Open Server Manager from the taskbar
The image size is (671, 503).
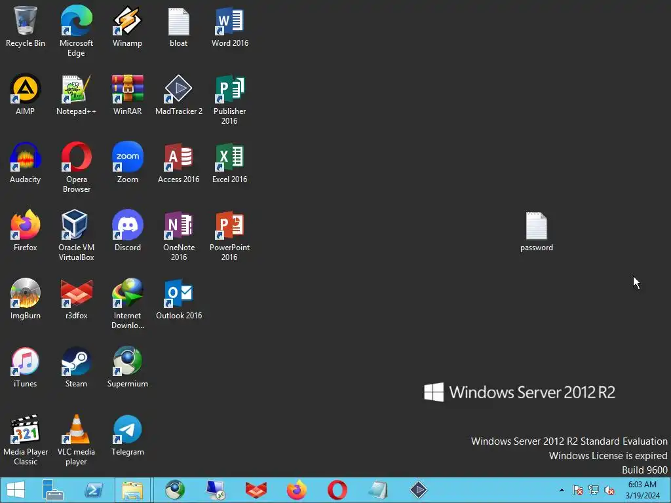(x=52, y=490)
